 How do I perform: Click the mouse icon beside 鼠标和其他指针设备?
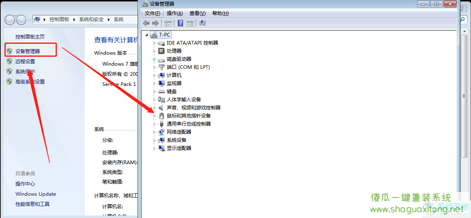point(162,116)
